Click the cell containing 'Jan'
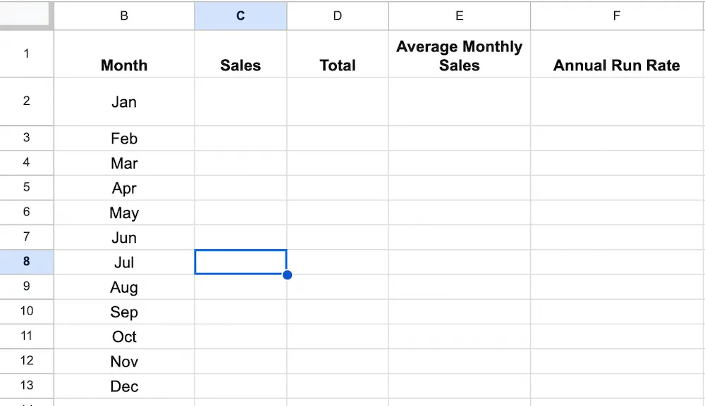 click(124, 101)
